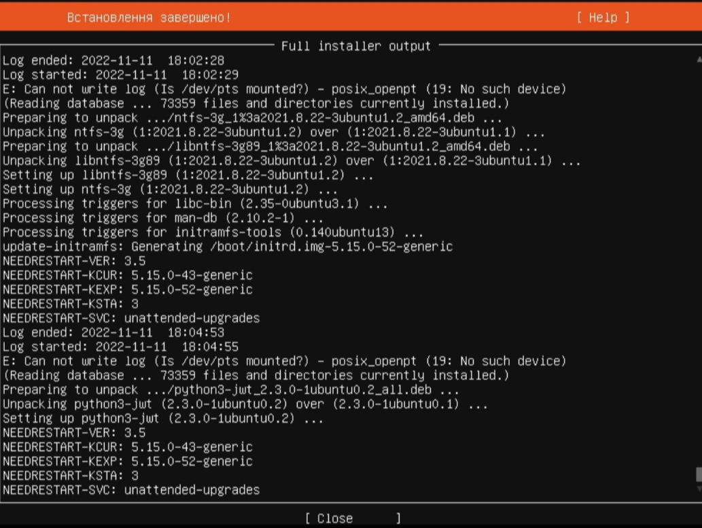Viewport: 702px width, 528px height.
Task: Click the 'Unpacking ntfs-3g' log line
Action: pos(274,132)
